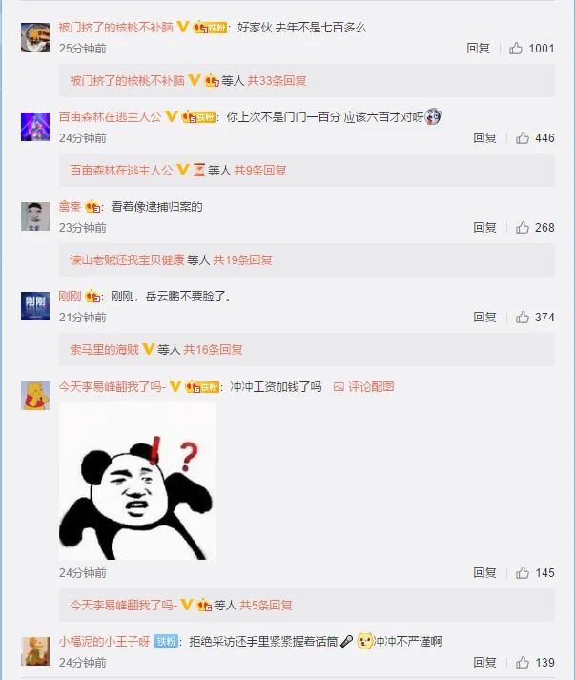Screen dimensions: 575x680
Task: Open profile of user 刚刚
Action: pos(70,297)
